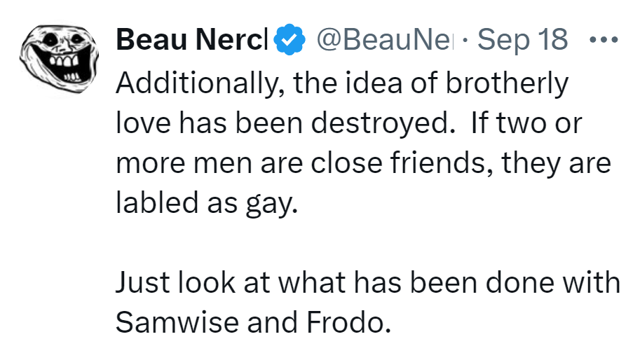Open the Sep 18 timestamp link
The height and width of the screenshot is (360, 640).
tap(523, 39)
